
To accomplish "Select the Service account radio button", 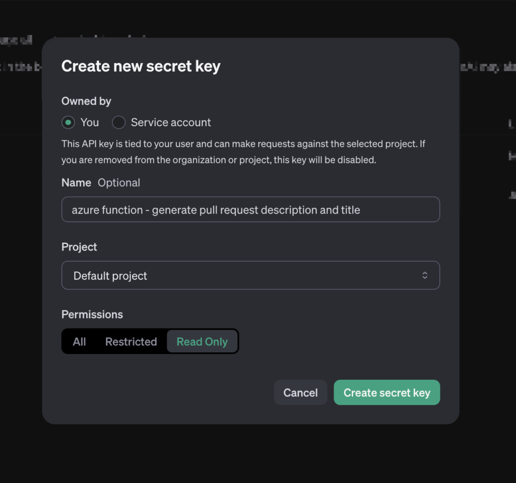I will (x=118, y=122).
